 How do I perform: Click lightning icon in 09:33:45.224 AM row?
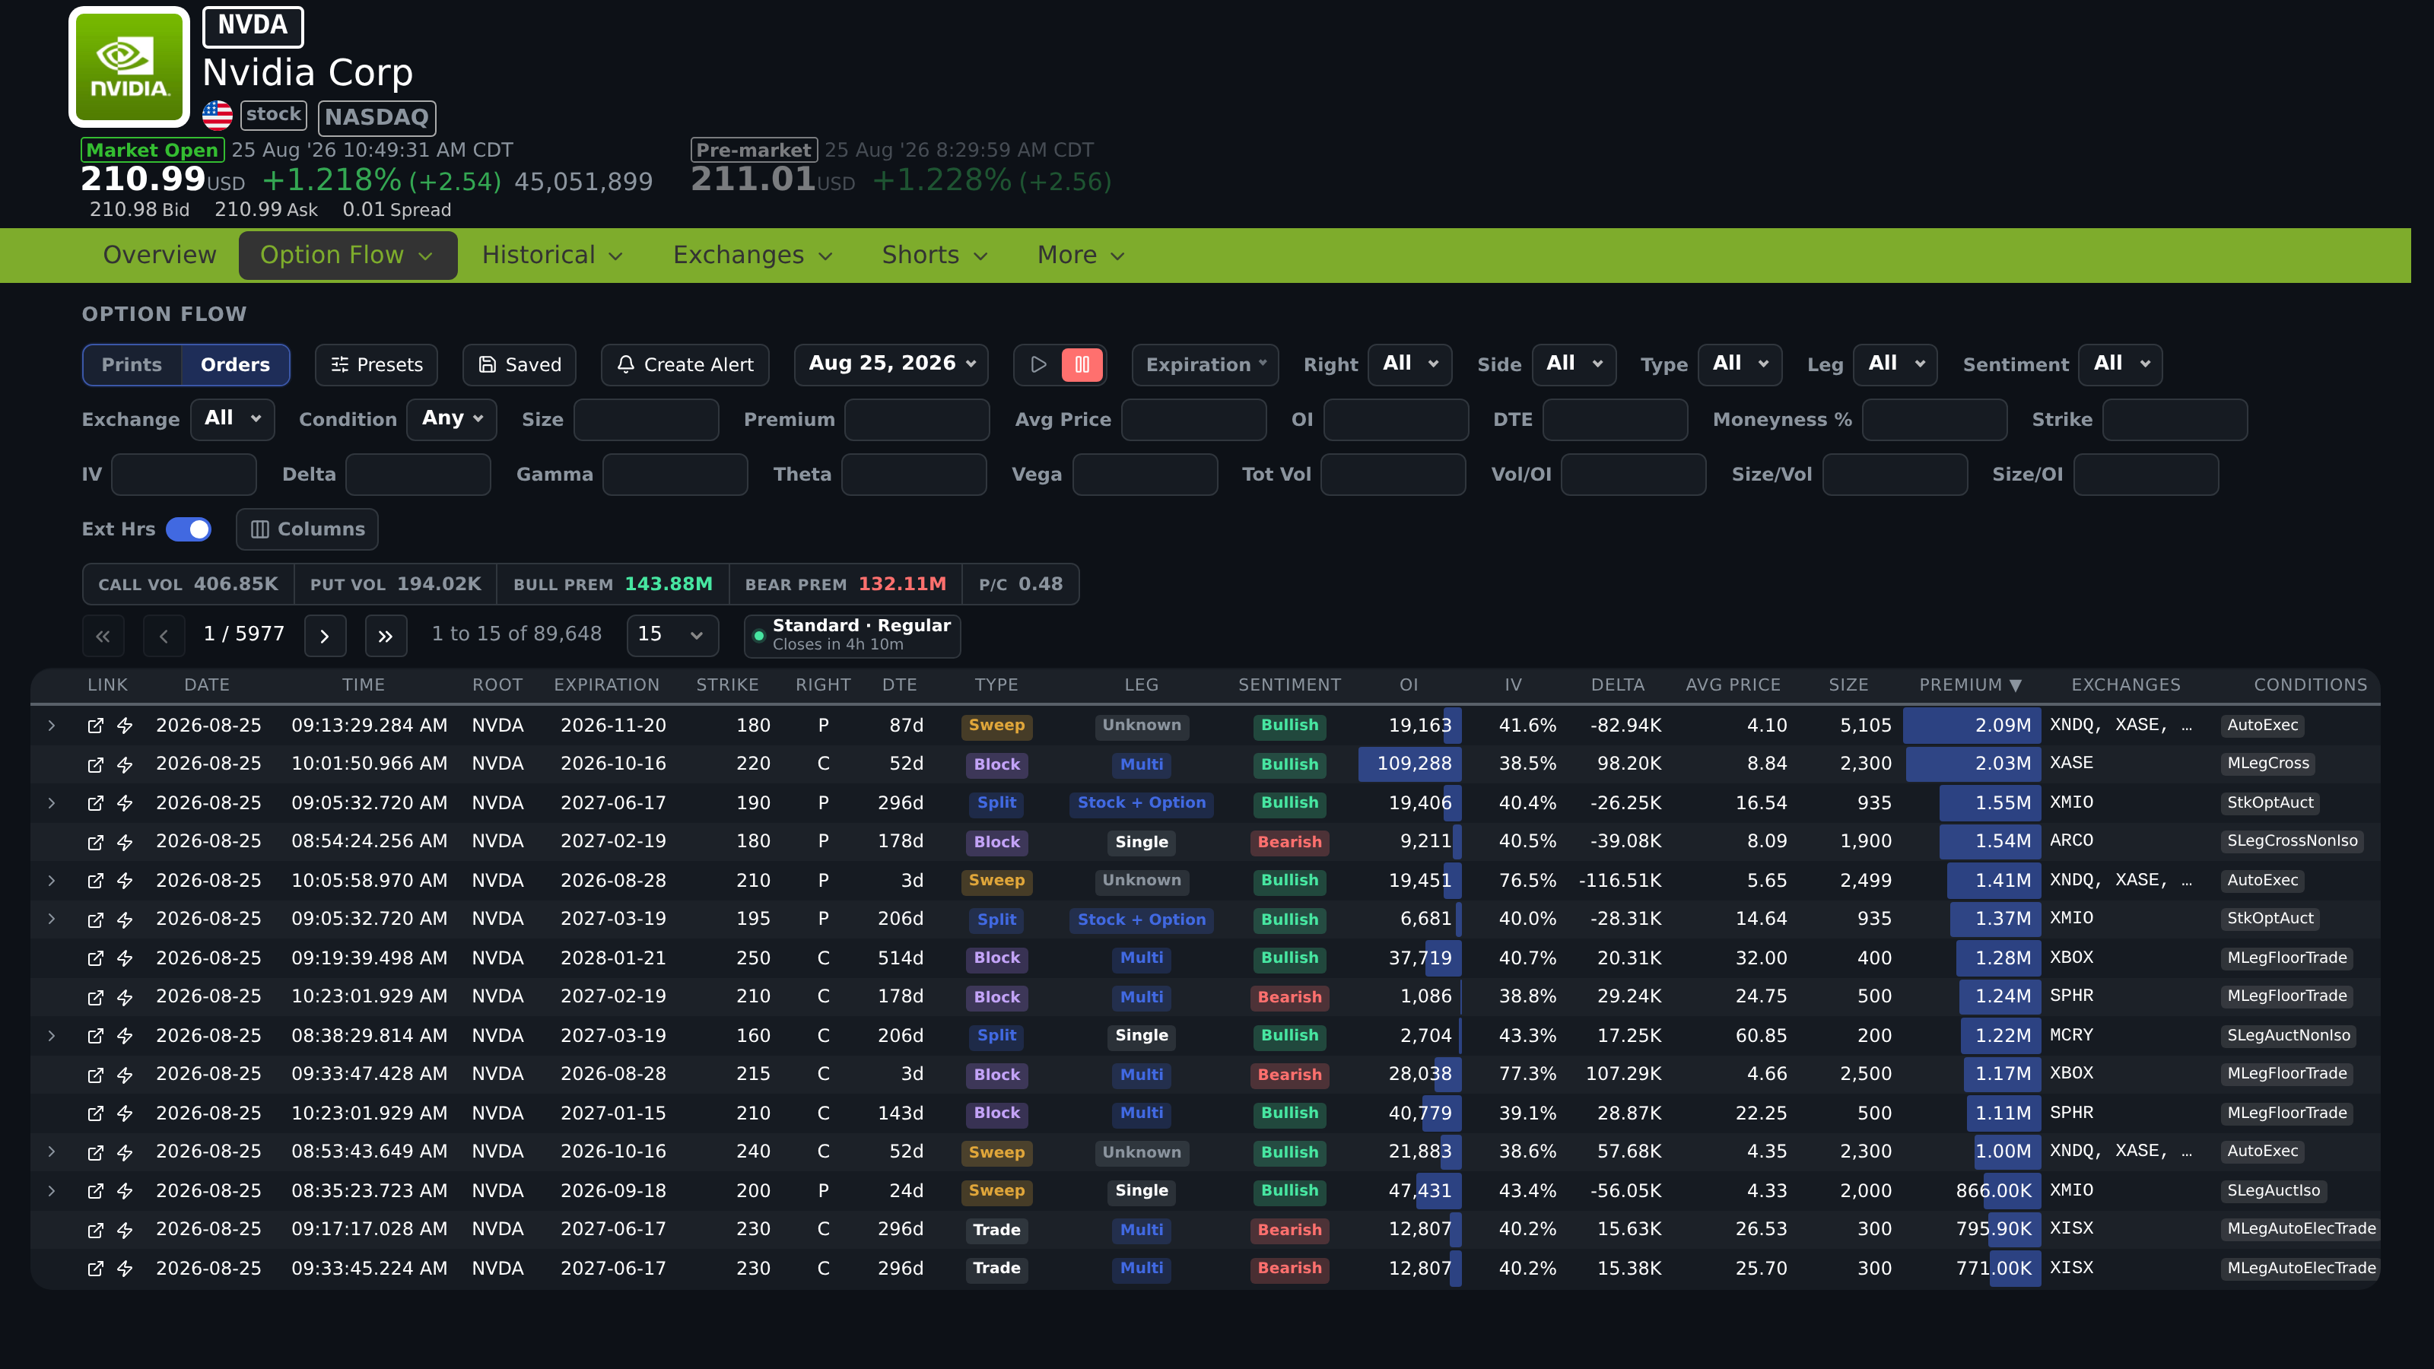[125, 1269]
